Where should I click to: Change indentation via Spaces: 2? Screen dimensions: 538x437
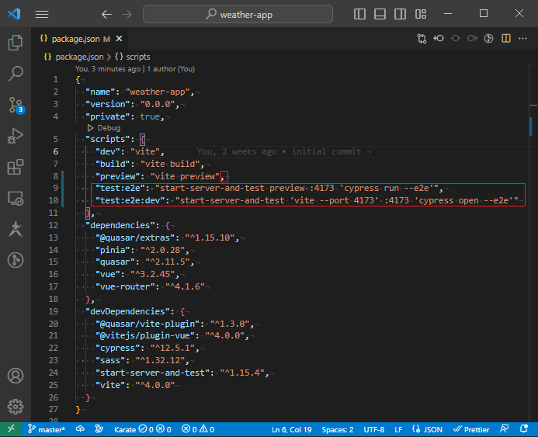[337, 429]
